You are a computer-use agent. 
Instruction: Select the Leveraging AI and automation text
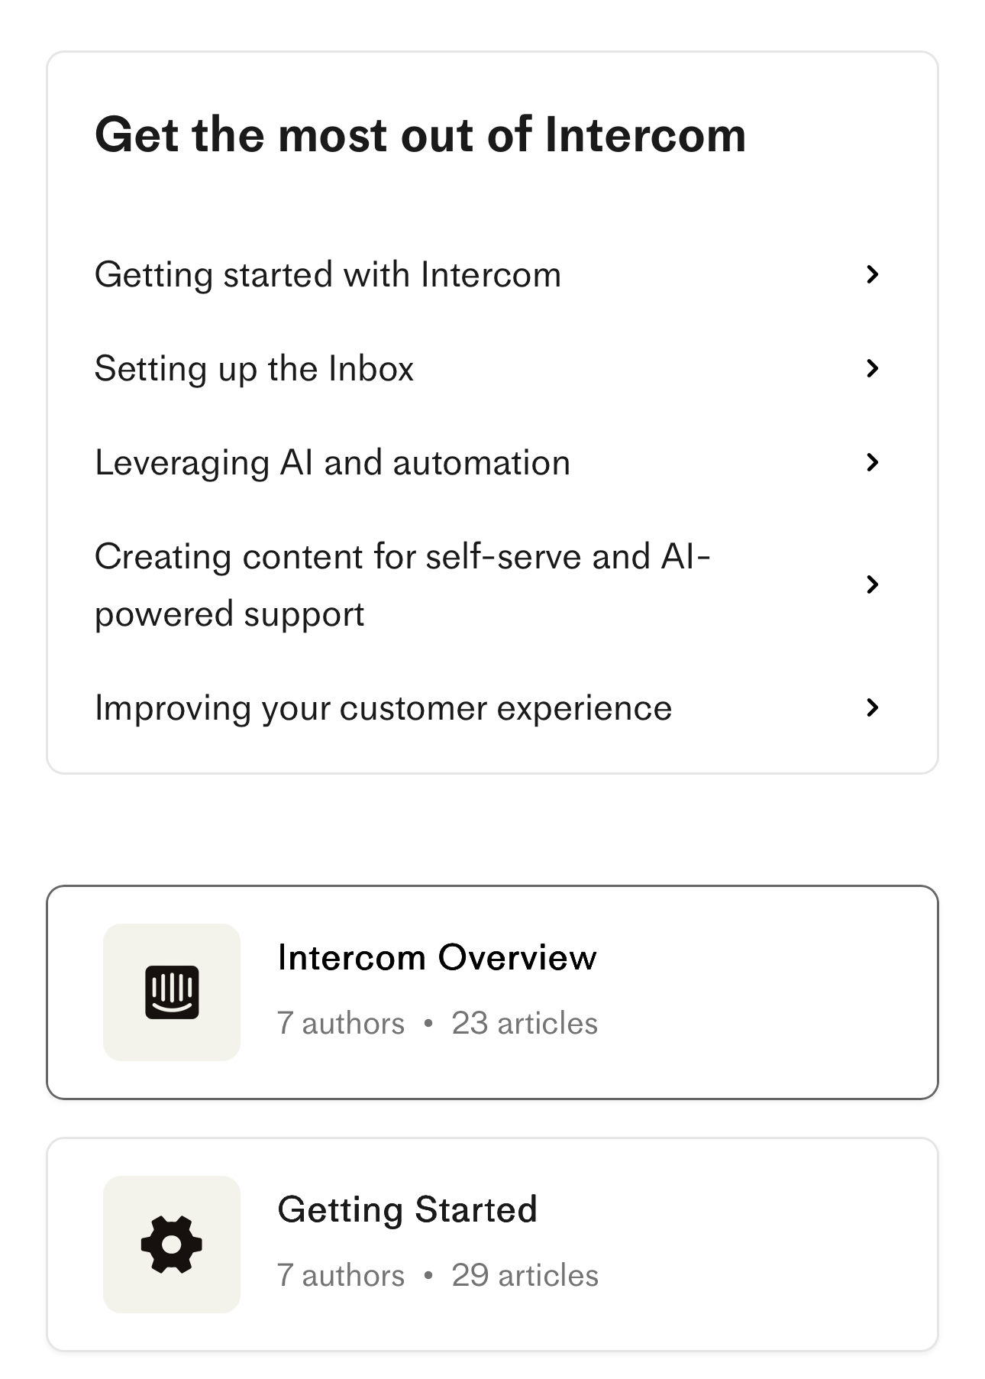332,463
